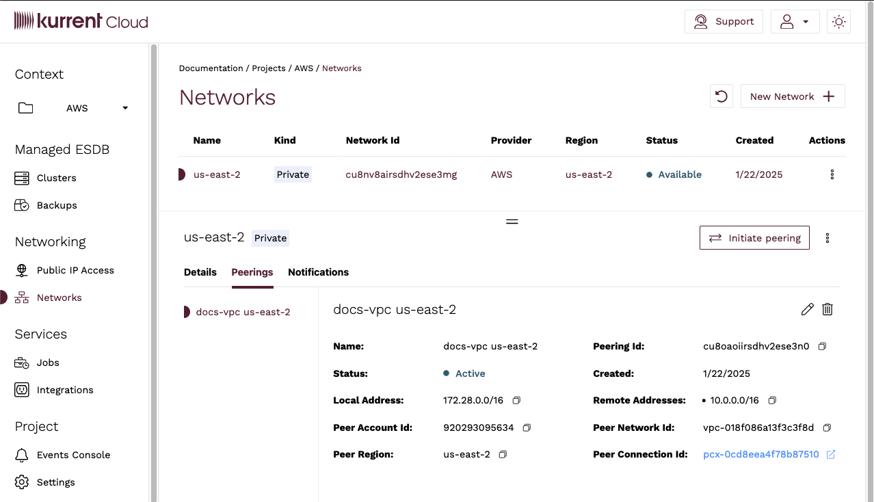Click the Initiate peering button

point(754,238)
